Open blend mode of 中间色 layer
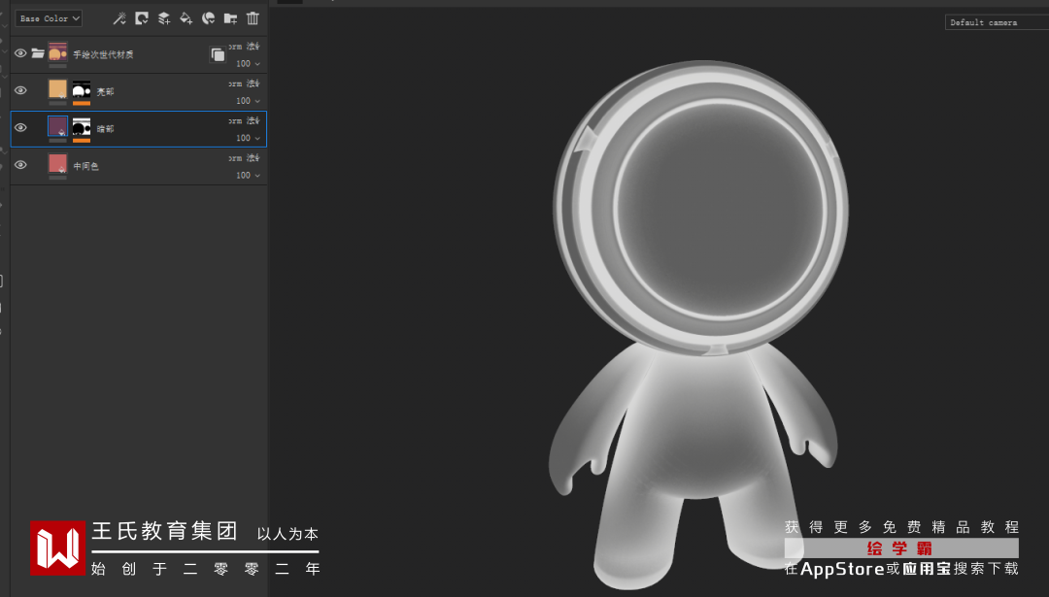Image resolution: width=1049 pixels, height=597 pixels. tap(245, 158)
